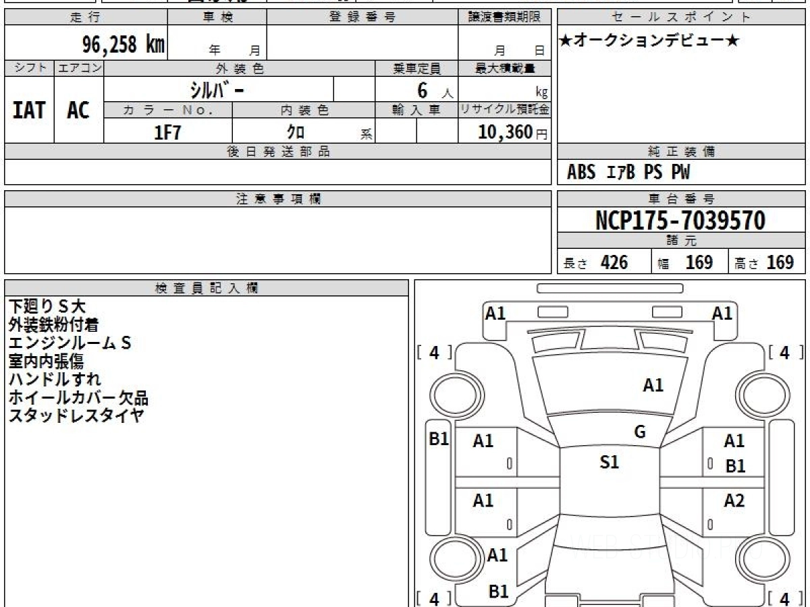Screen dimensions: 810x607
Task: Click the 車台番号 header
Action: (681, 199)
